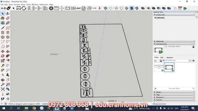This screenshot has width=198, height=111.
Task: Close the Materials panel with its X
Action: [194, 41]
